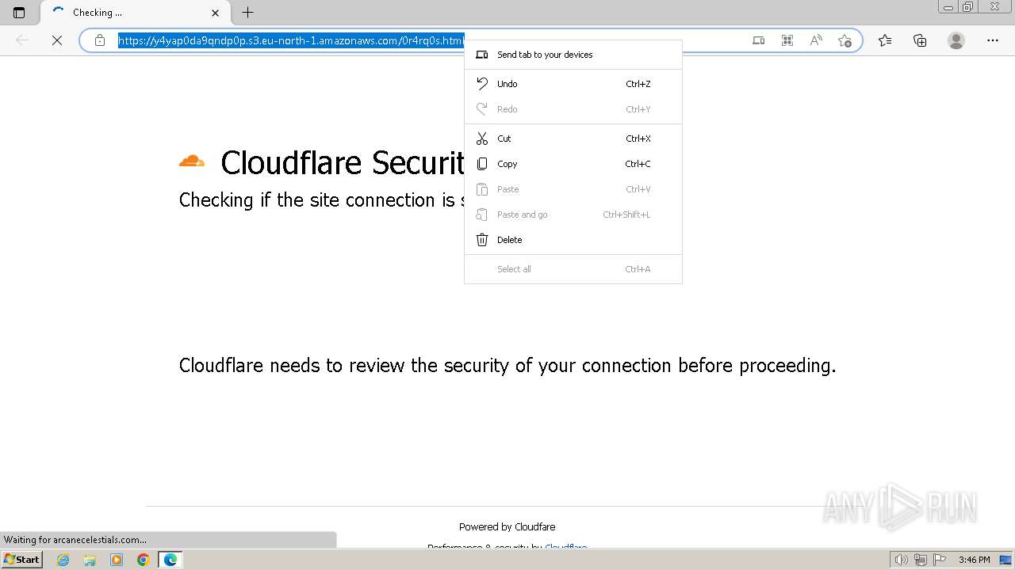The width and height of the screenshot is (1015, 570).
Task: Switch to Edge taskbar button
Action: [x=170, y=560]
